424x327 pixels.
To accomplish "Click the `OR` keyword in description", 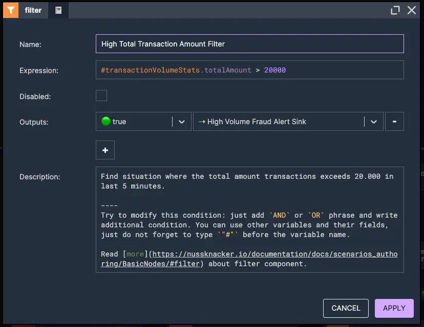I will point(316,215).
